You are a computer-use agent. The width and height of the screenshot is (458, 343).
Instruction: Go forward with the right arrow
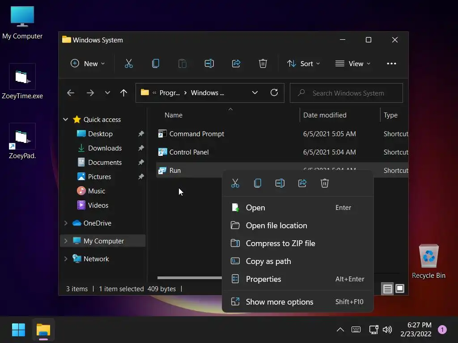90,93
